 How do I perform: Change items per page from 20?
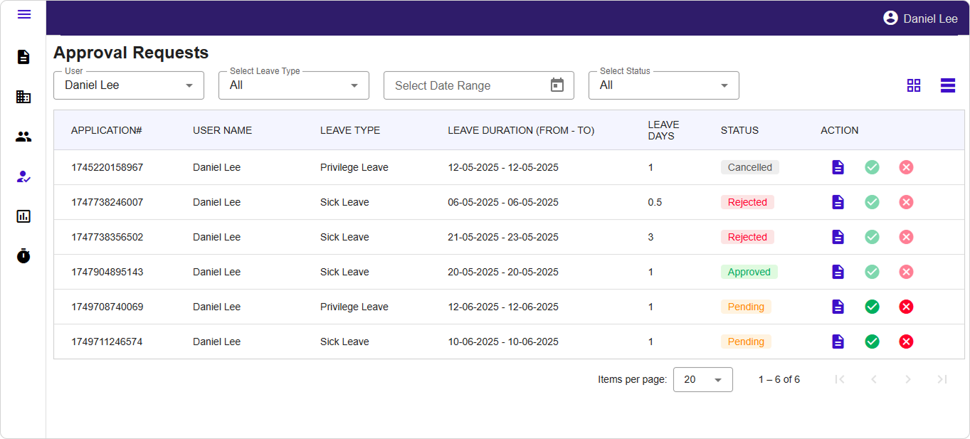click(x=702, y=379)
